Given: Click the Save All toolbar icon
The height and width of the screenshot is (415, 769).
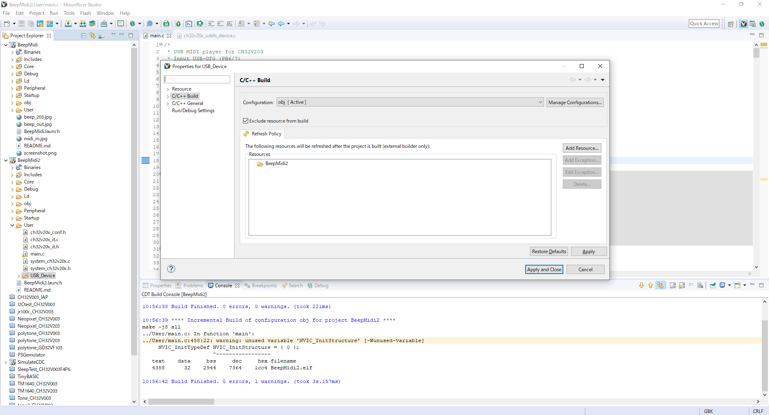Looking at the screenshot, I should point(30,24).
